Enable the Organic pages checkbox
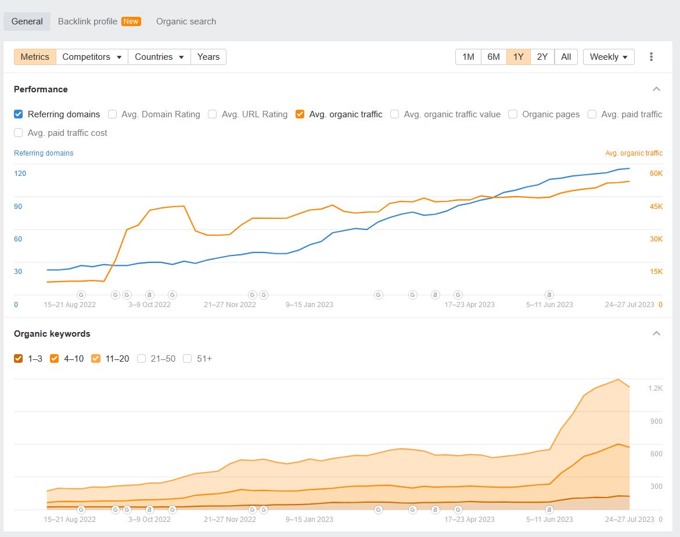Viewport: 680px width, 537px height. point(513,114)
